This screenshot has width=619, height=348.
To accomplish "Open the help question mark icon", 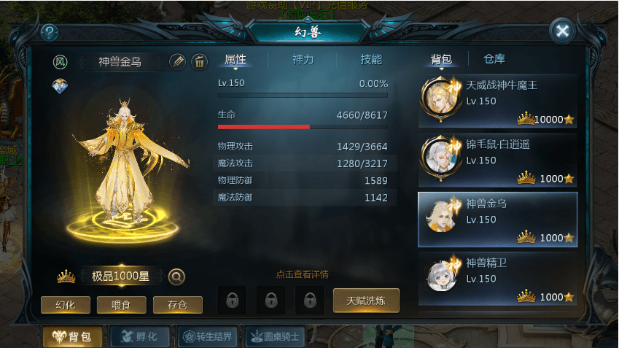I will pos(50,32).
